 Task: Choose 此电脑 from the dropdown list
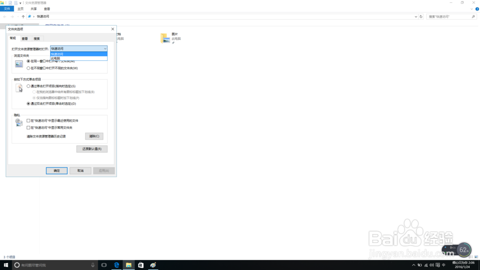(x=79, y=59)
